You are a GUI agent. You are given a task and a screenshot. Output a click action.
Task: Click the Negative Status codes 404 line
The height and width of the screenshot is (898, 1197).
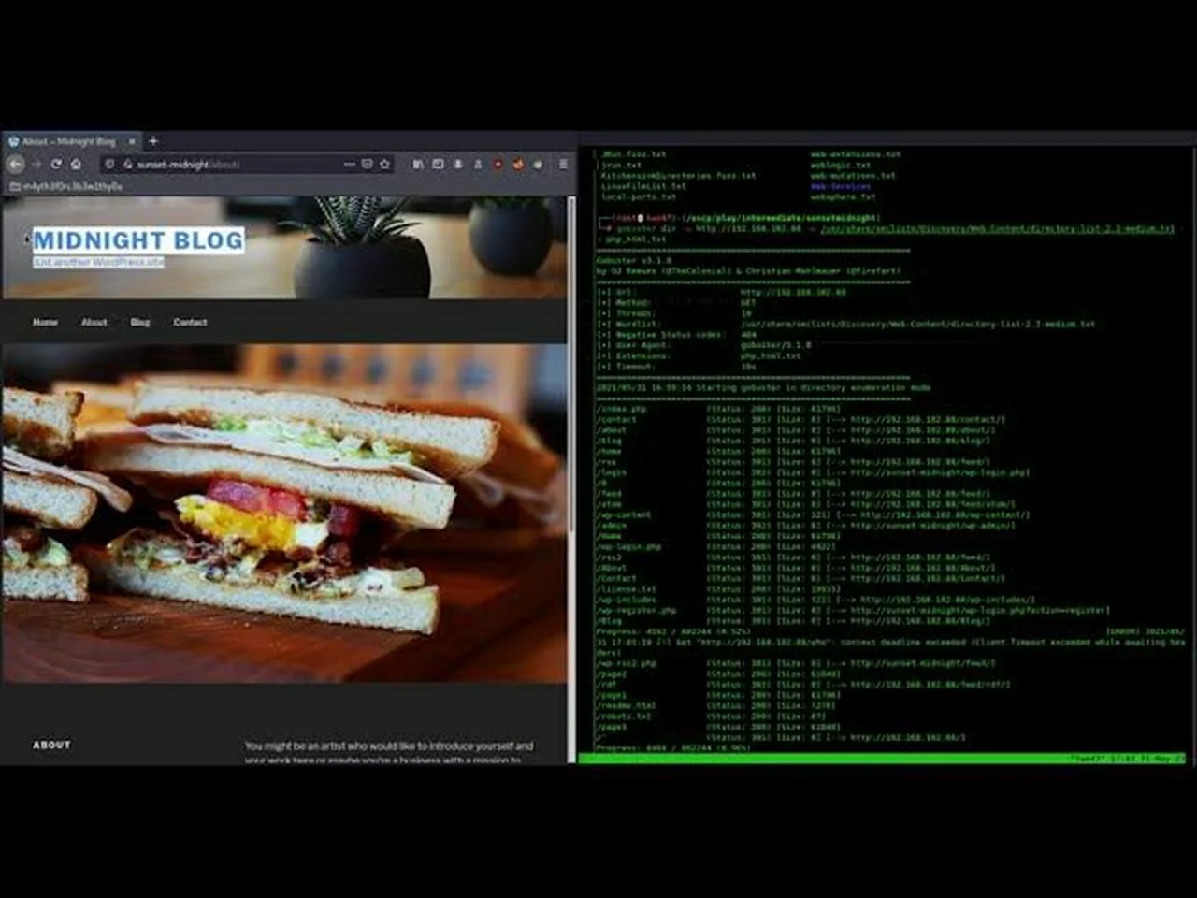coord(676,335)
